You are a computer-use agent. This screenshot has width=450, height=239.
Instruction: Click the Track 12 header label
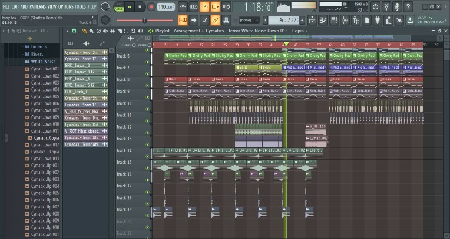click(124, 127)
